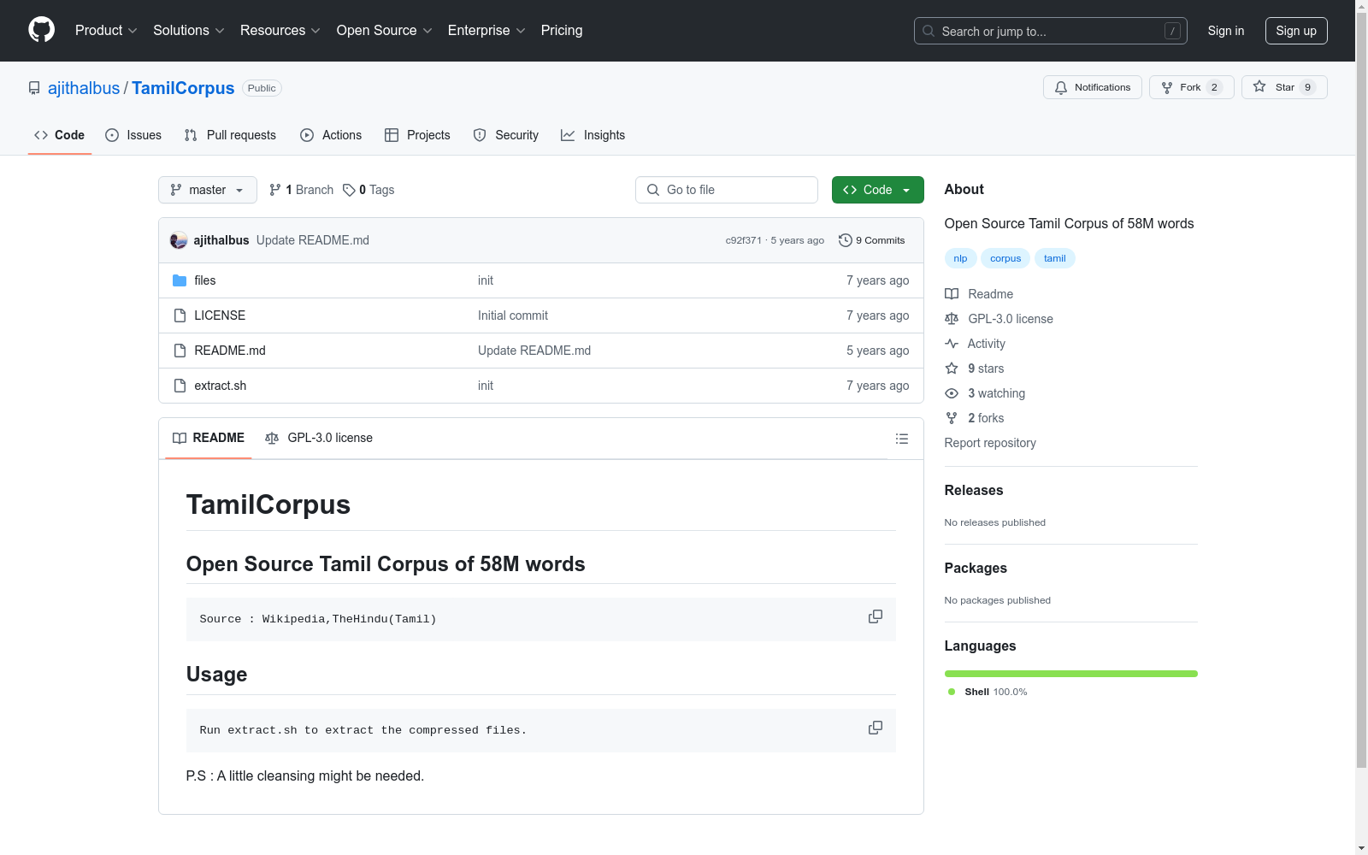Click the bell icon in Notifications button
Screen dimensions: 1368x855
pyautogui.click(x=1061, y=87)
